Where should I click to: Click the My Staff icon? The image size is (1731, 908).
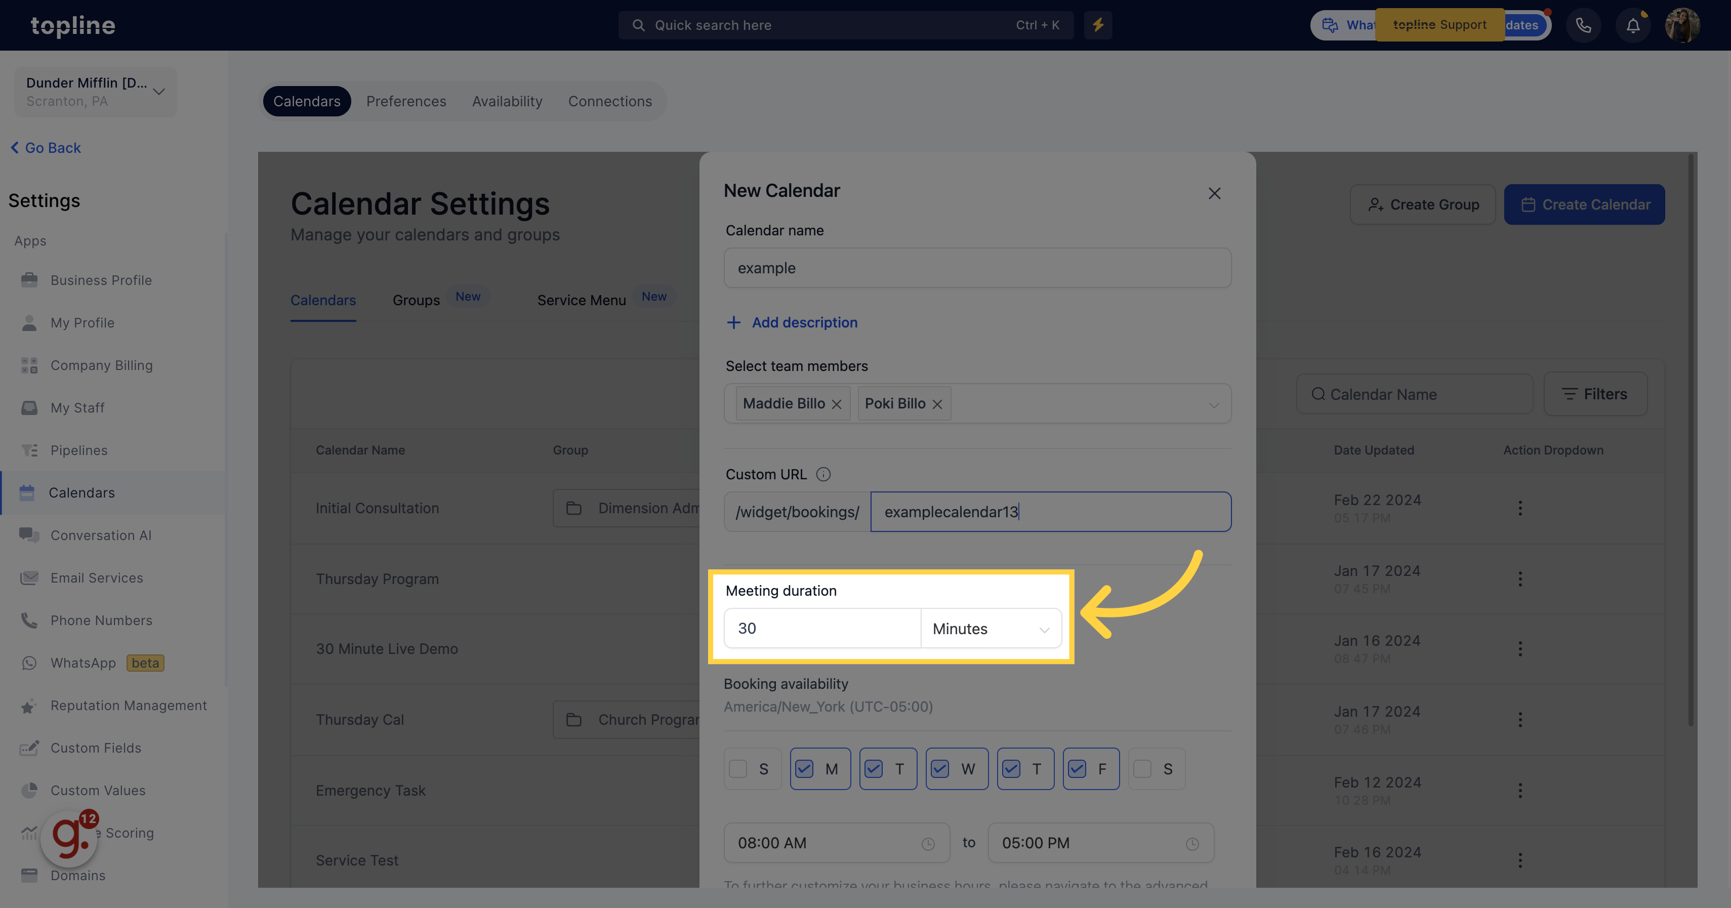[29, 408]
